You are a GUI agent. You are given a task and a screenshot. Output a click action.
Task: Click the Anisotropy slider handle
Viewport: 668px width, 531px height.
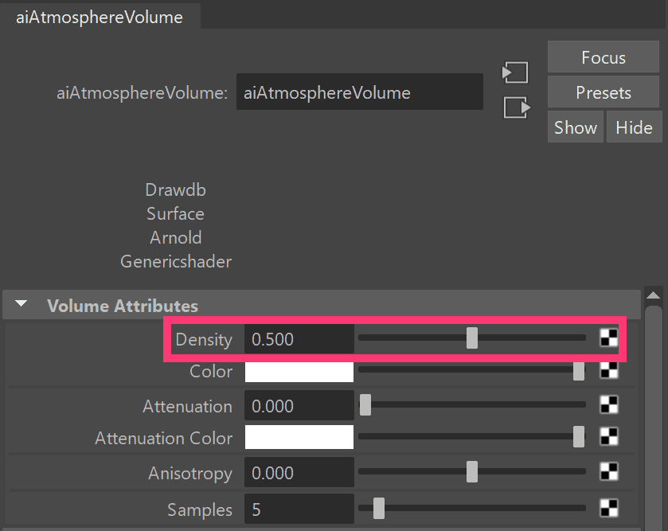pyautogui.click(x=471, y=471)
